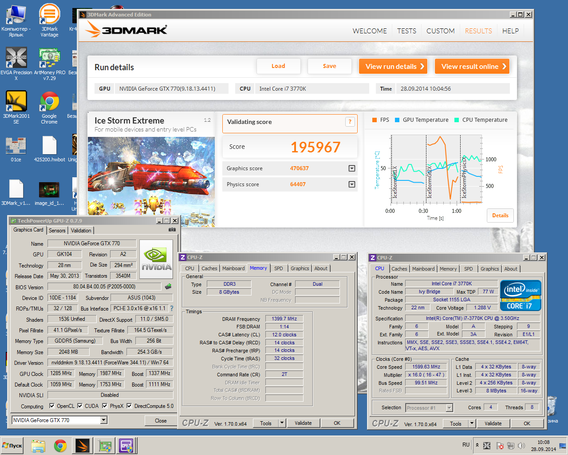Click the Ice Storm Extreme thumbnail image
The width and height of the screenshot is (568, 455).
click(x=151, y=182)
